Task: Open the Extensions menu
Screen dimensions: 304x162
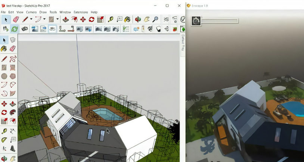Action: [81, 12]
